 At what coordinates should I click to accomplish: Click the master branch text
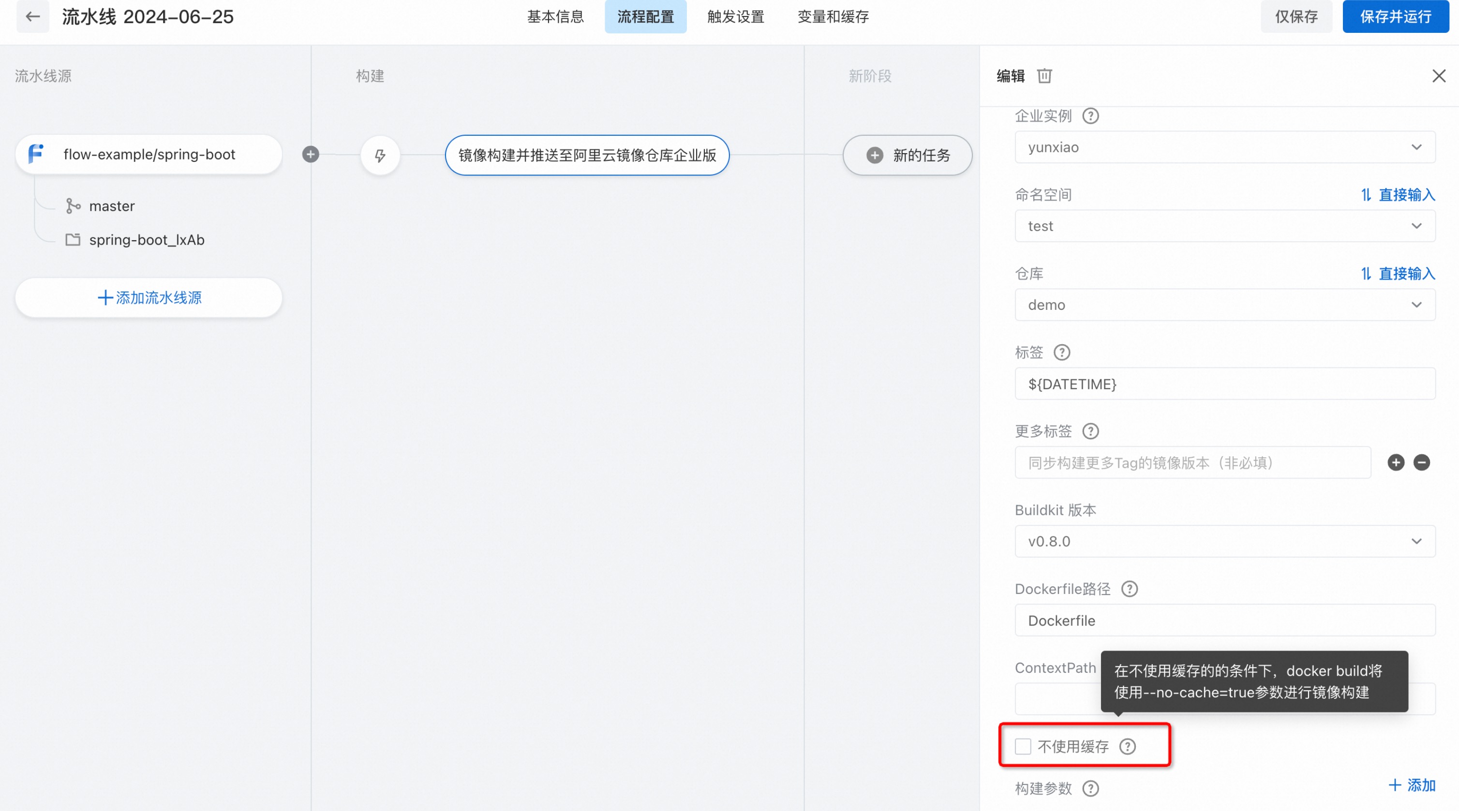point(112,206)
